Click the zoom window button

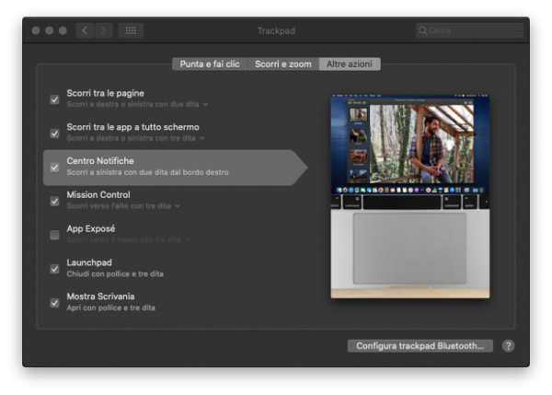63,30
